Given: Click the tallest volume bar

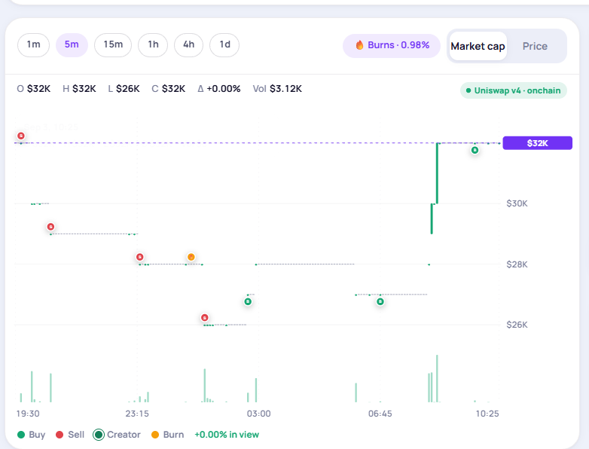Looking at the screenshot, I should [438, 378].
